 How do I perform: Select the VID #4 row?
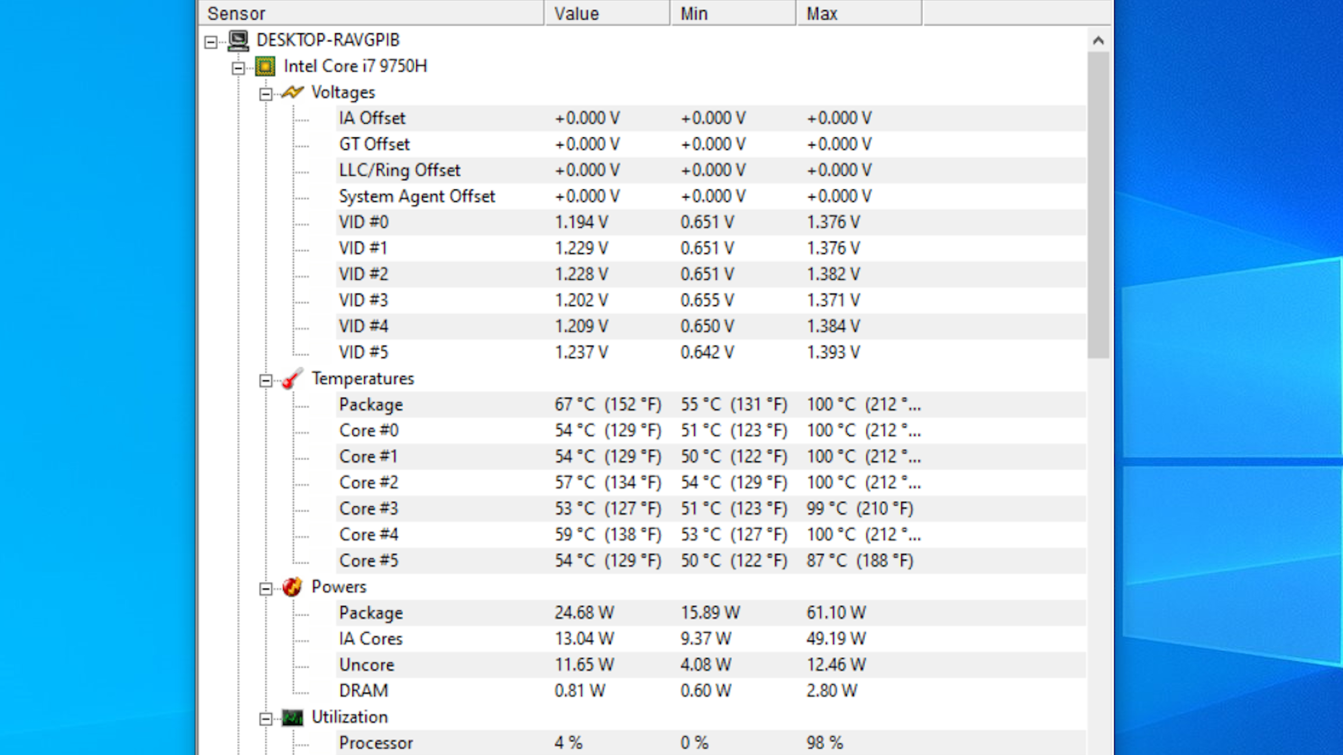tap(711, 327)
